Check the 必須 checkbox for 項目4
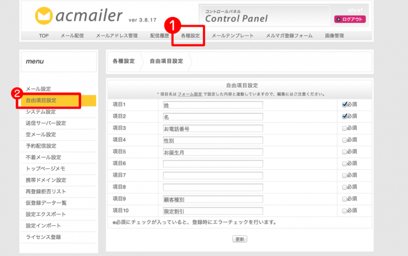Screen dimensions: 408x256 344,140
